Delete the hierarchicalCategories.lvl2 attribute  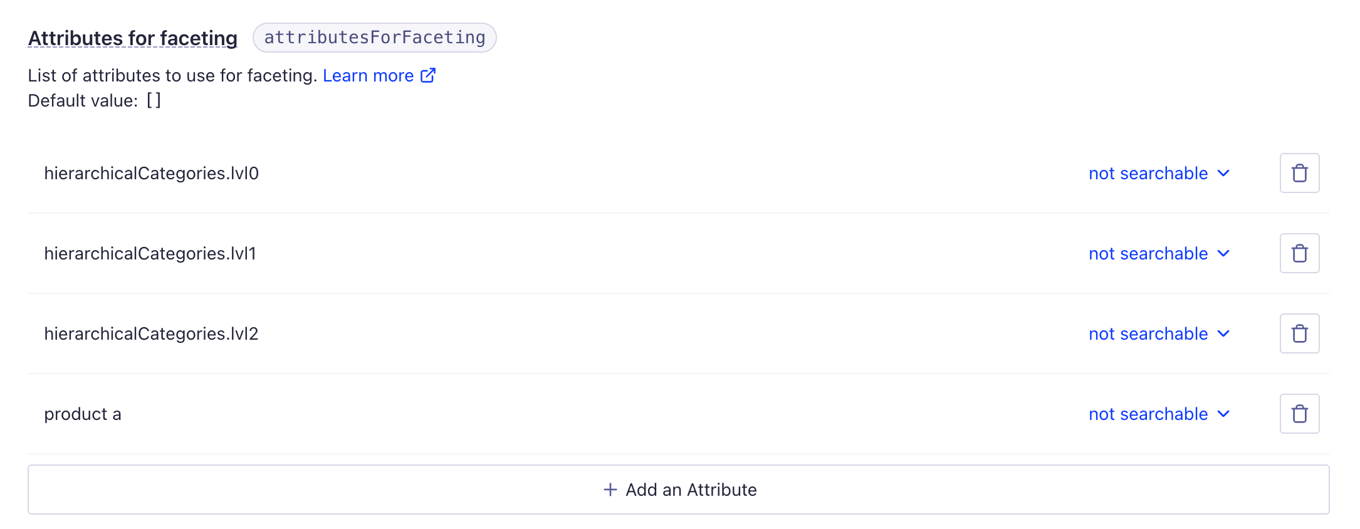[x=1299, y=333]
